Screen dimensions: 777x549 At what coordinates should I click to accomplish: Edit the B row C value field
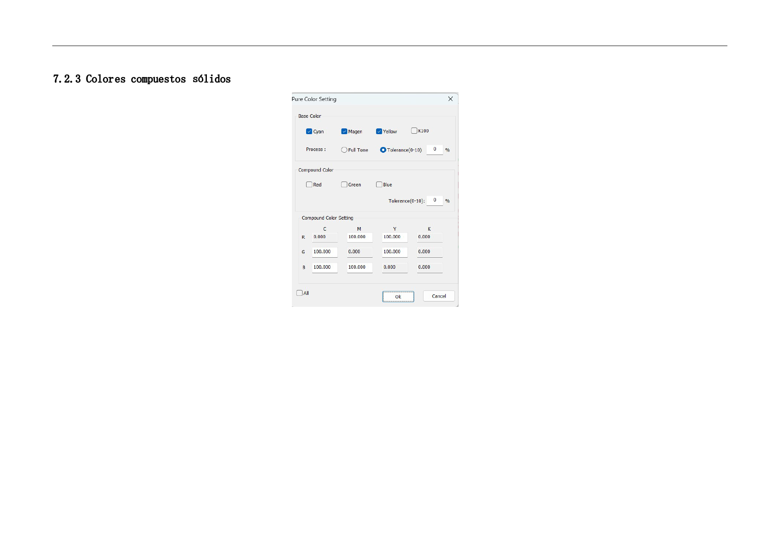pyautogui.click(x=325, y=267)
